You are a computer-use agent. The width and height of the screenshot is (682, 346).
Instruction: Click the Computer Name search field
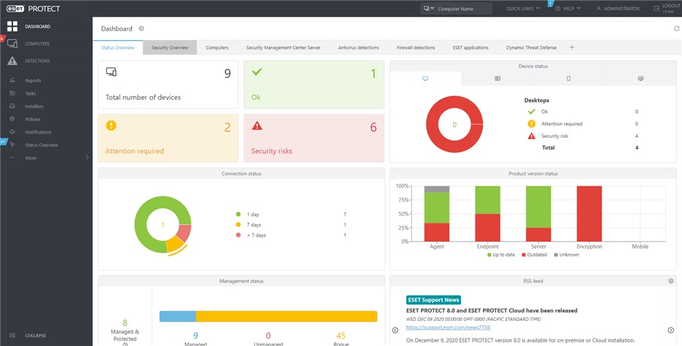(462, 9)
